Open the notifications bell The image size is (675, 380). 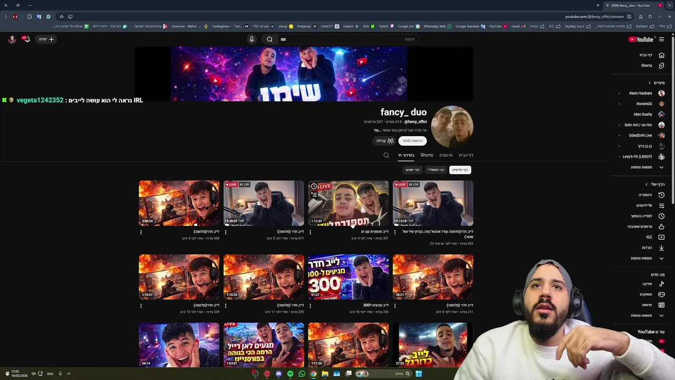(x=26, y=39)
